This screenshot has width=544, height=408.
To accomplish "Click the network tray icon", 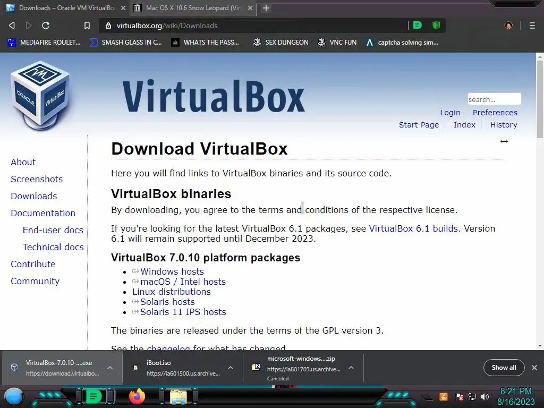I will click(x=472, y=396).
